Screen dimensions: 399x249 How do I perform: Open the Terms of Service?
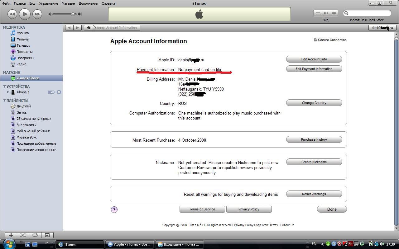pos(202,209)
